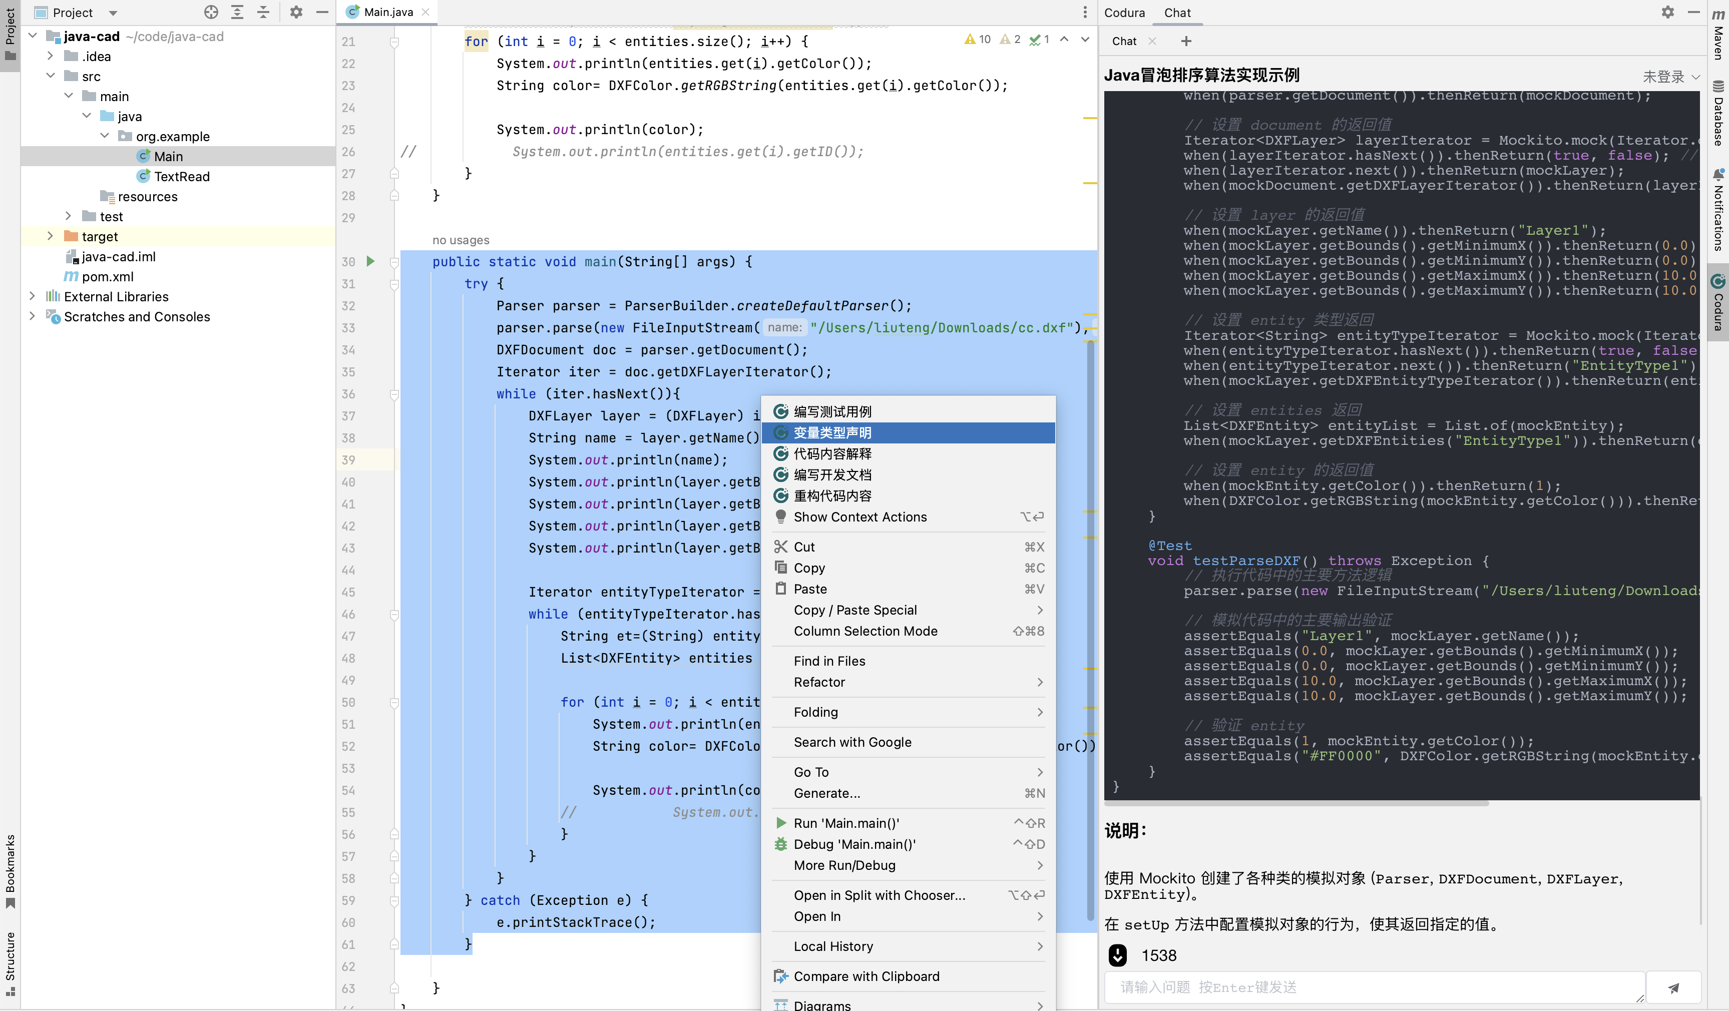Open Codura panel settings gear
1729x1011 pixels.
(x=1667, y=13)
